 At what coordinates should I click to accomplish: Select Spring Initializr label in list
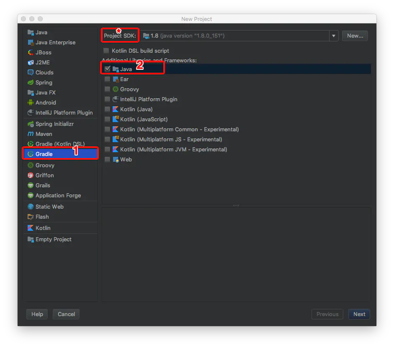pos(54,124)
